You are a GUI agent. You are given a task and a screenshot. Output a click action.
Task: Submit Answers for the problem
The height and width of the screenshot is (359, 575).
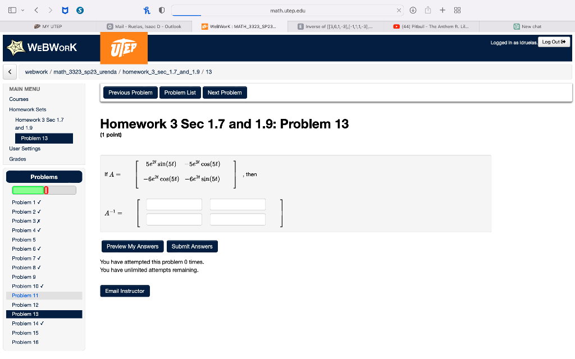(x=192, y=247)
